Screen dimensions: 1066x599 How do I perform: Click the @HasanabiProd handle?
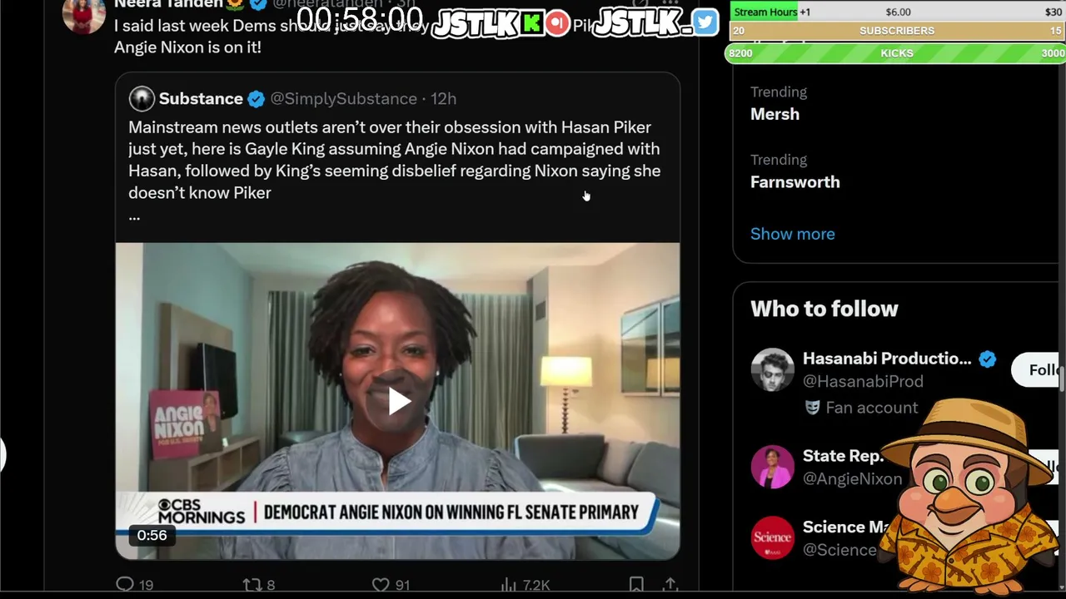(x=863, y=381)
